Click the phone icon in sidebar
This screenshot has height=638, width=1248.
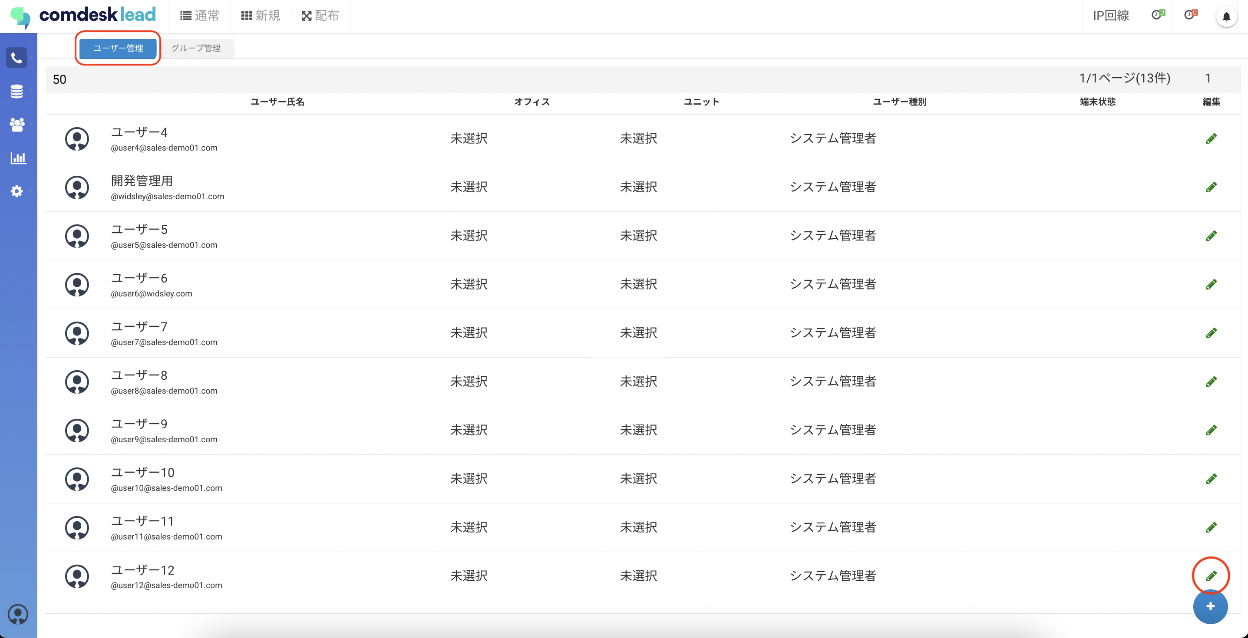click(17, 58)
